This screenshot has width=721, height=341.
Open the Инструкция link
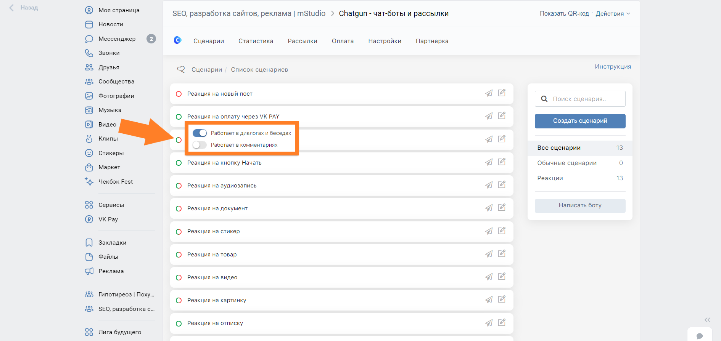pyautogui.click(x=613, y=67)
